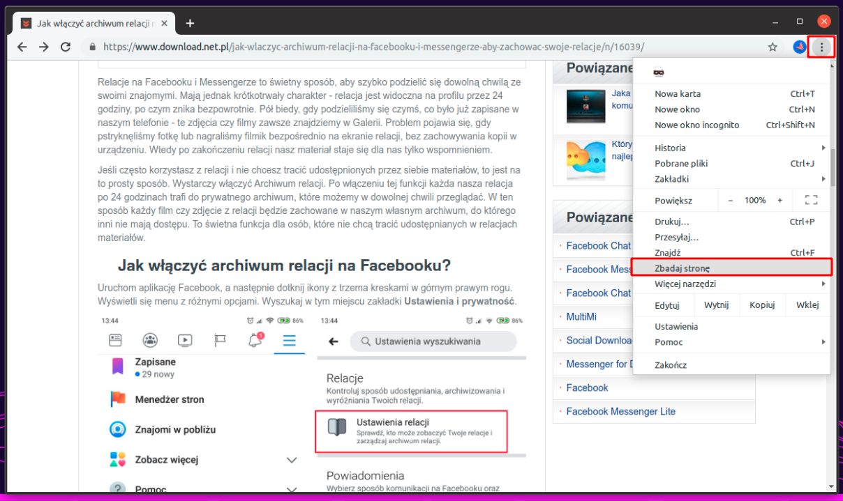Click back arrow in settings screenshot
Screen dimensions: 843x501
click(x=334, y=341)
